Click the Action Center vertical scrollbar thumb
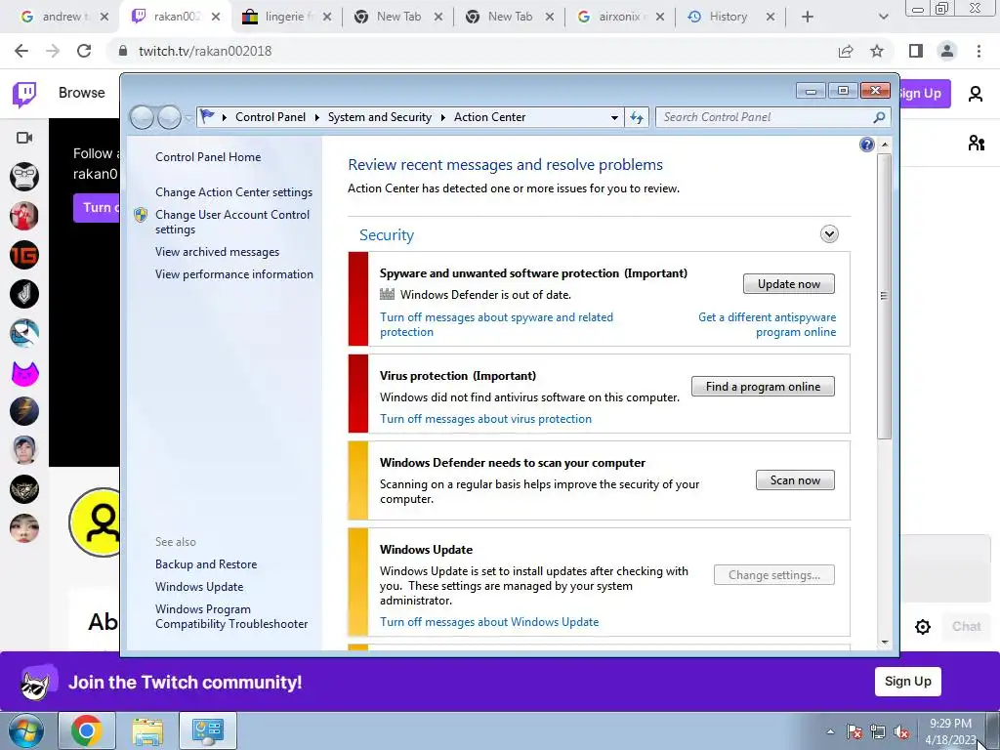This screenshot has width=1000, height=750. (x=884, y=296)
